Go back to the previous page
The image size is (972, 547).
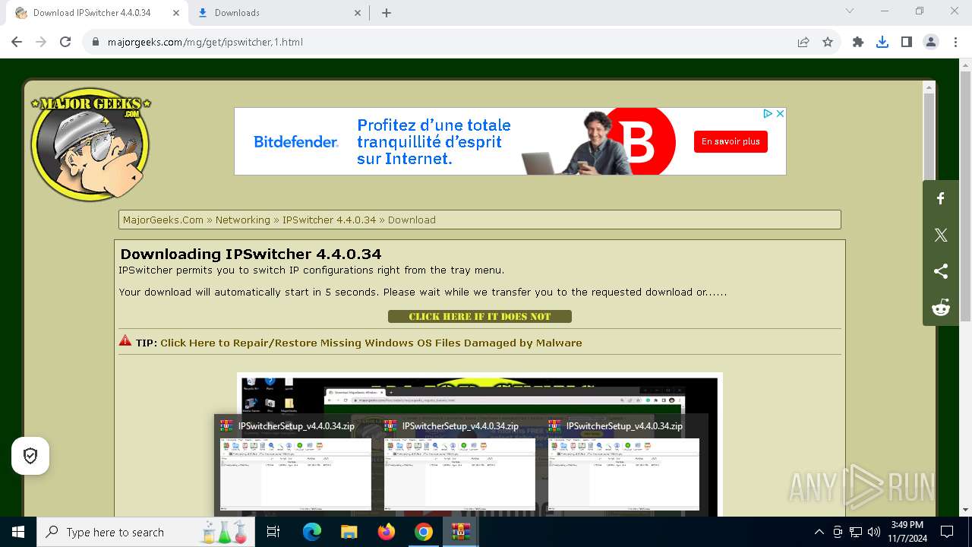[17, 42]
